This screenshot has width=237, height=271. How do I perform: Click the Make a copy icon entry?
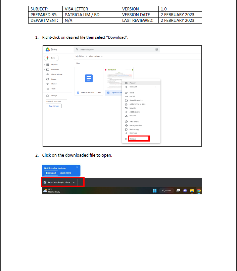pyautogui.click(x=141, y=129)
